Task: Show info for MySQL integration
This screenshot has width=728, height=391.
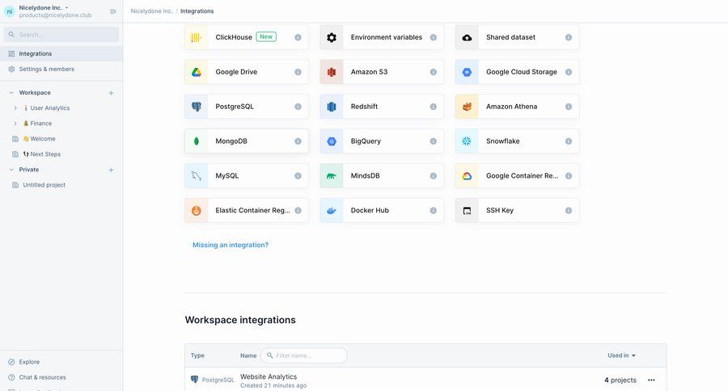Action: click(x=298, y=176)
